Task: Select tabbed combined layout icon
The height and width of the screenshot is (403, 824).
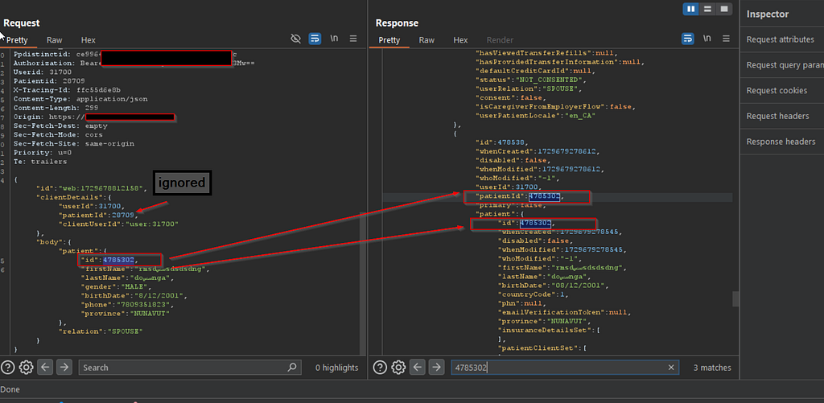Action: pyautogui.click(x=724, y=8)
